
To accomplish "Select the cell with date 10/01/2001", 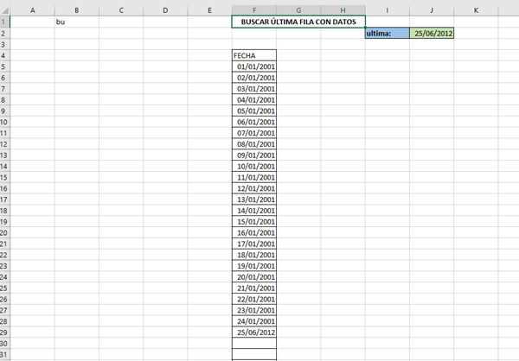I will pyautogui.click(x=254, y=167).
